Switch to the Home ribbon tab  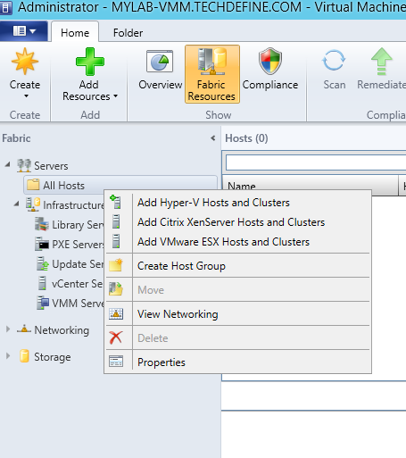pyautogui.click(x=75, y=32)
